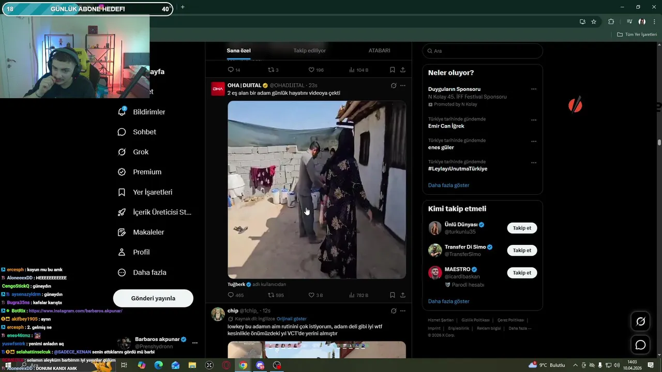Viewport: 662px width, 372px height.
Task: Open Chrome extensions puzzle icon
Action: tap(611, 22)
